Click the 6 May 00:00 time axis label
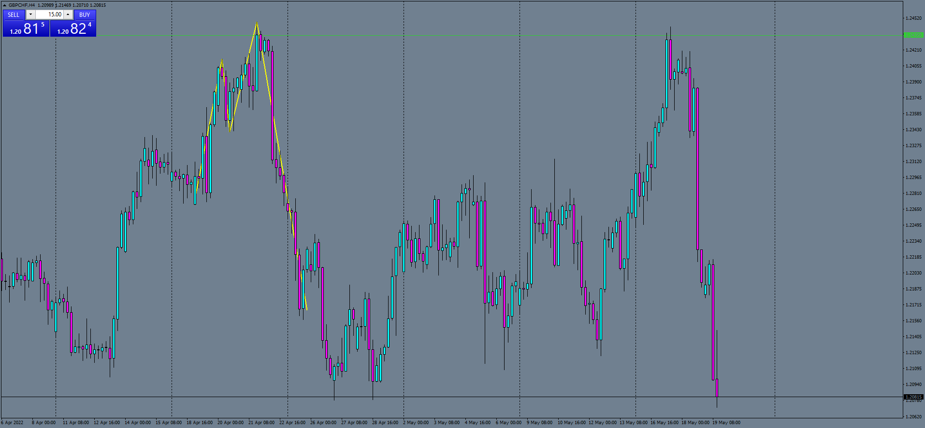925x428 pixels. coord(508,423)
